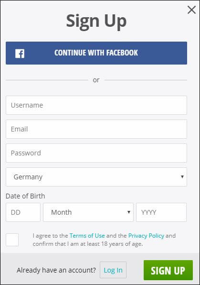This screenshot has height=285, width=200.
Task: Open the Privacy Policy link
Action: pyautogui.click(x=146, y=236)
